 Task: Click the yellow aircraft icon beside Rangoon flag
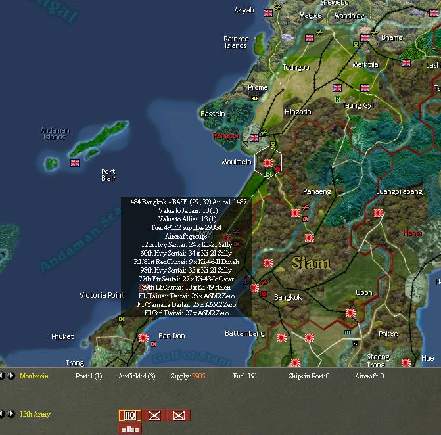coord(264,132)
